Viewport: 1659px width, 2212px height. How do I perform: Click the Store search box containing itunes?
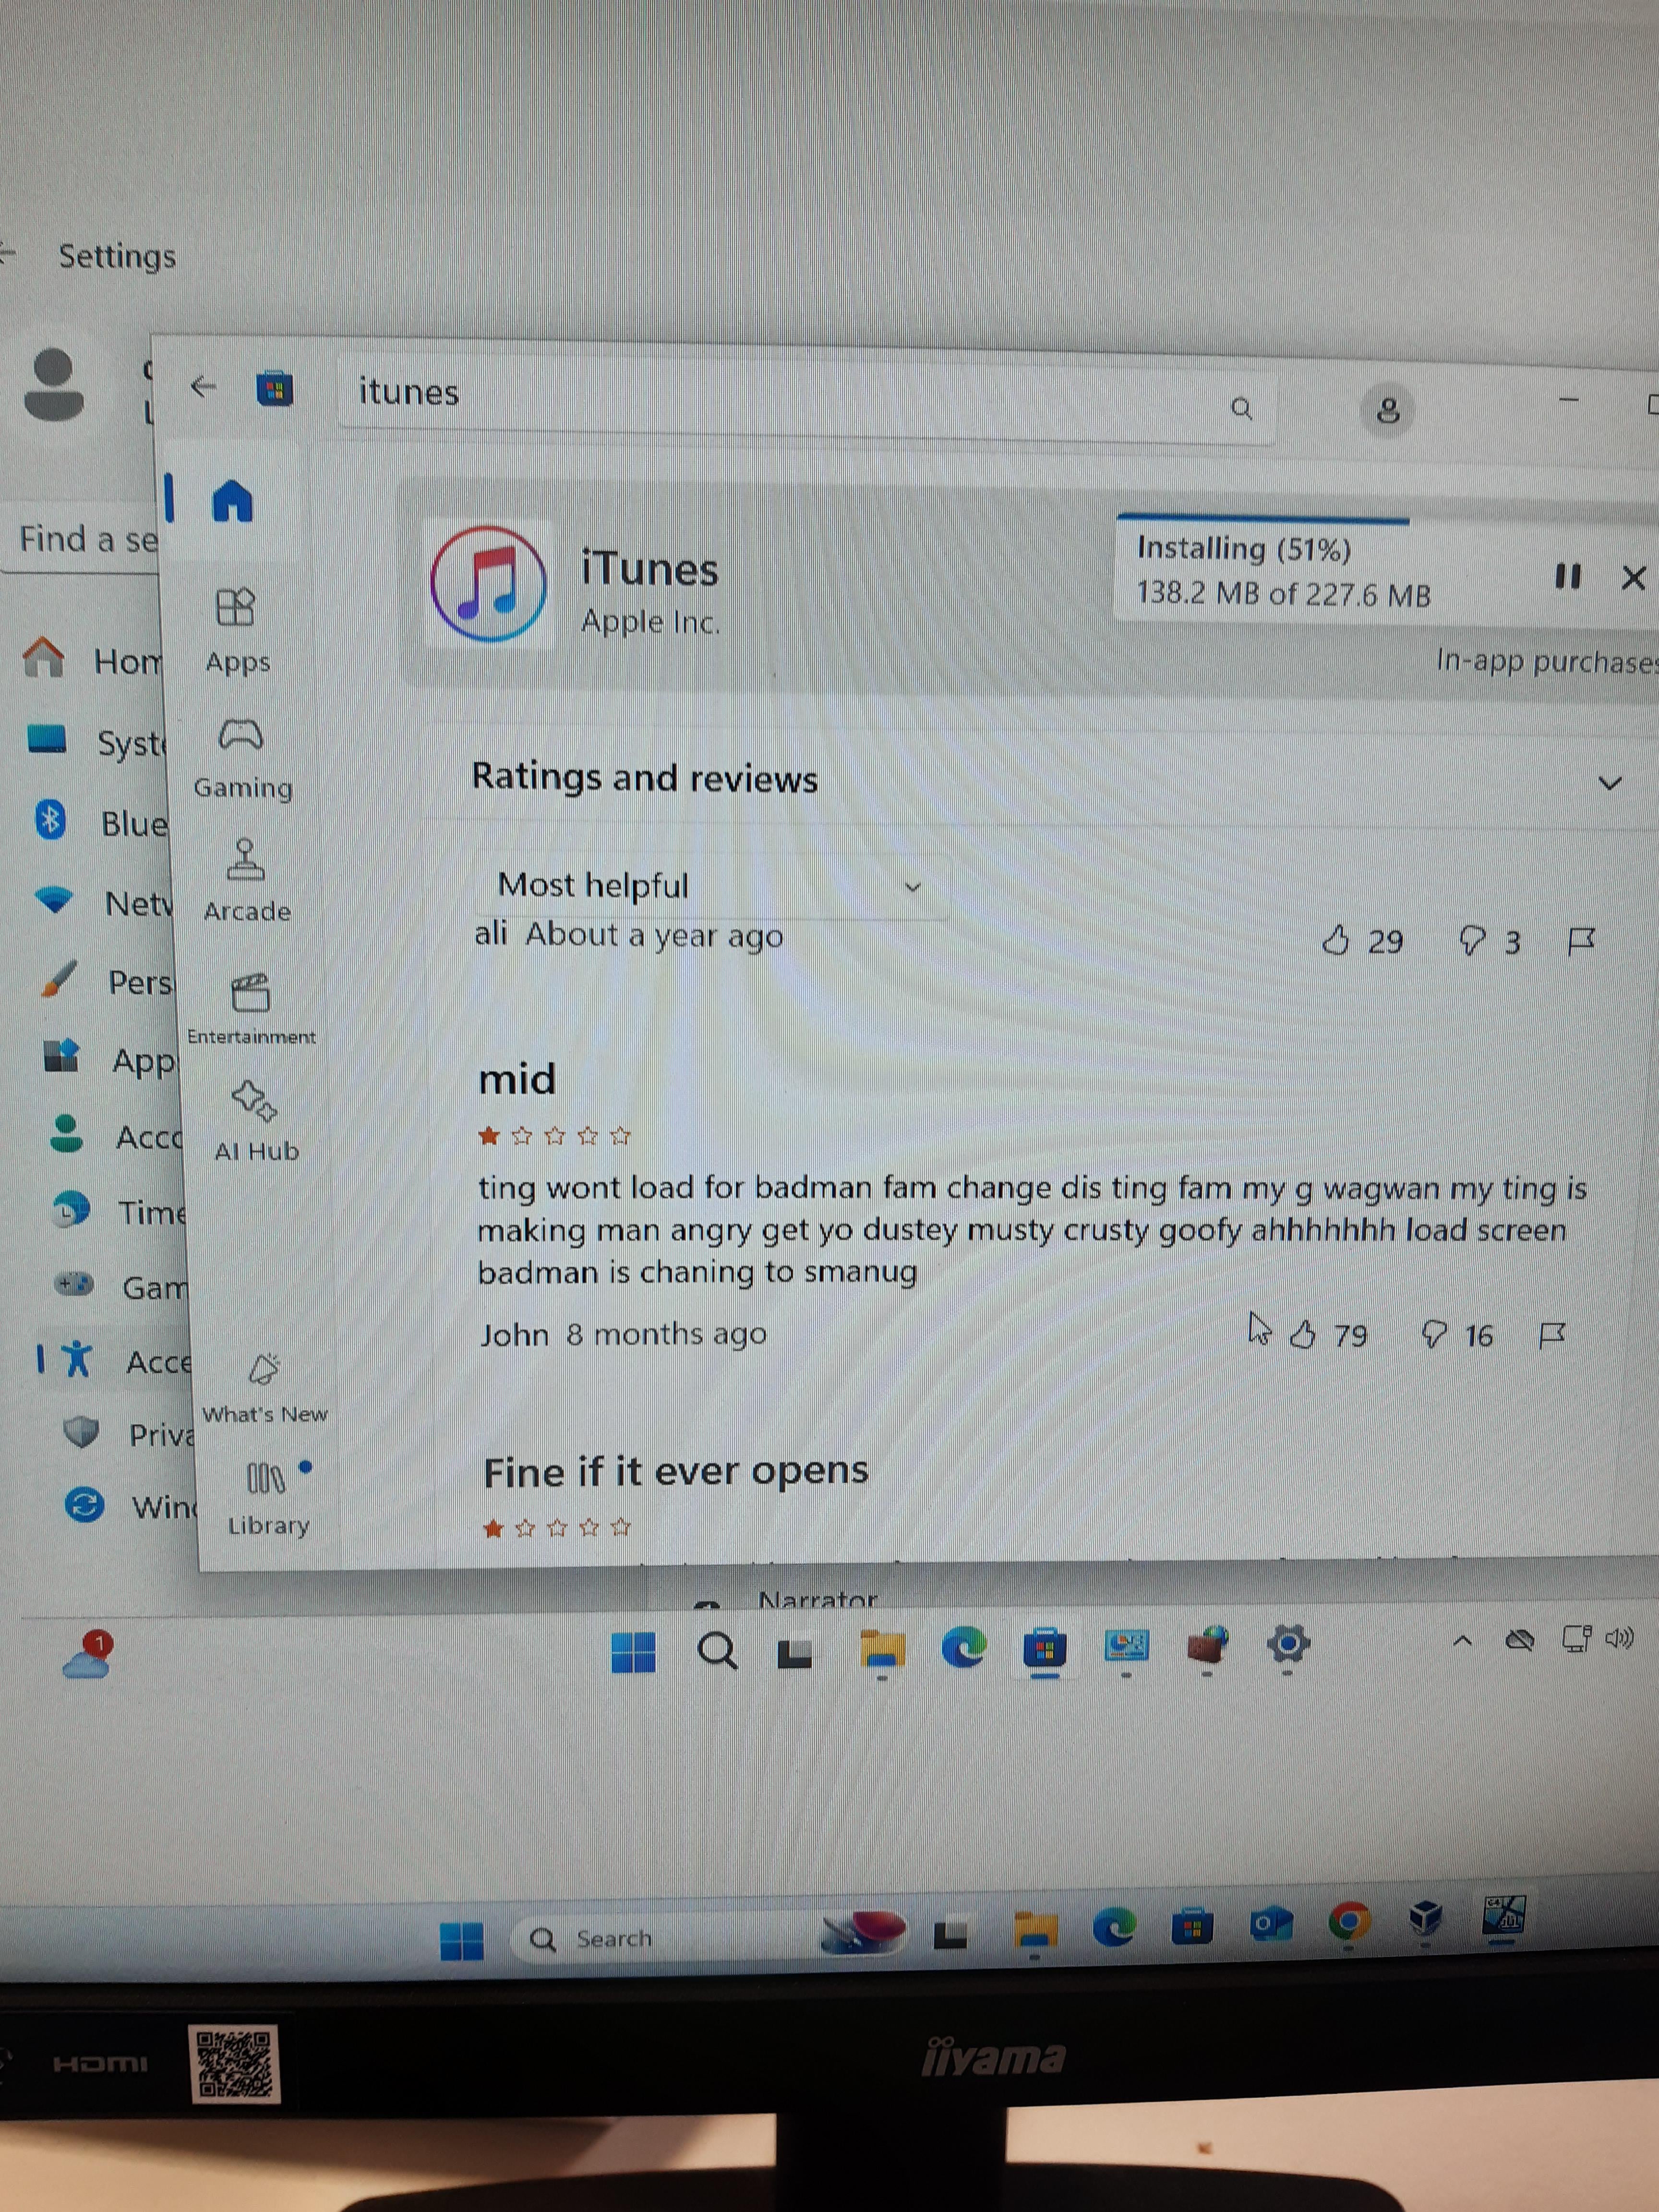click(780, 395)
